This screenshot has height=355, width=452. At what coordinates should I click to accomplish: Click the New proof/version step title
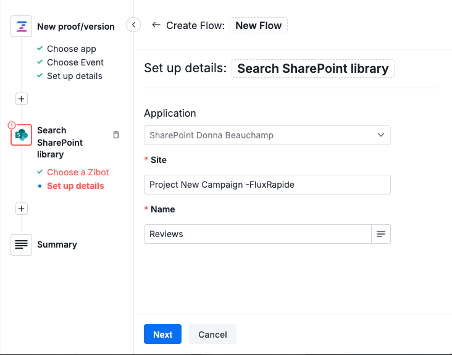point(76,27)
